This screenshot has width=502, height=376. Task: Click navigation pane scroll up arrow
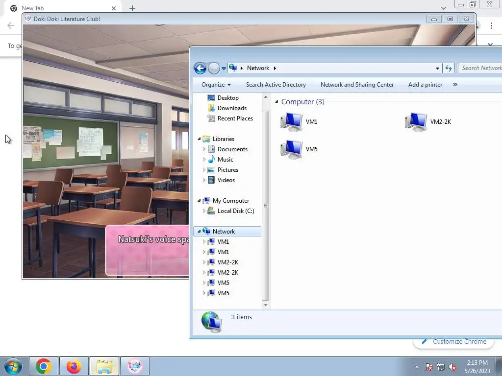tap(265, 96)
